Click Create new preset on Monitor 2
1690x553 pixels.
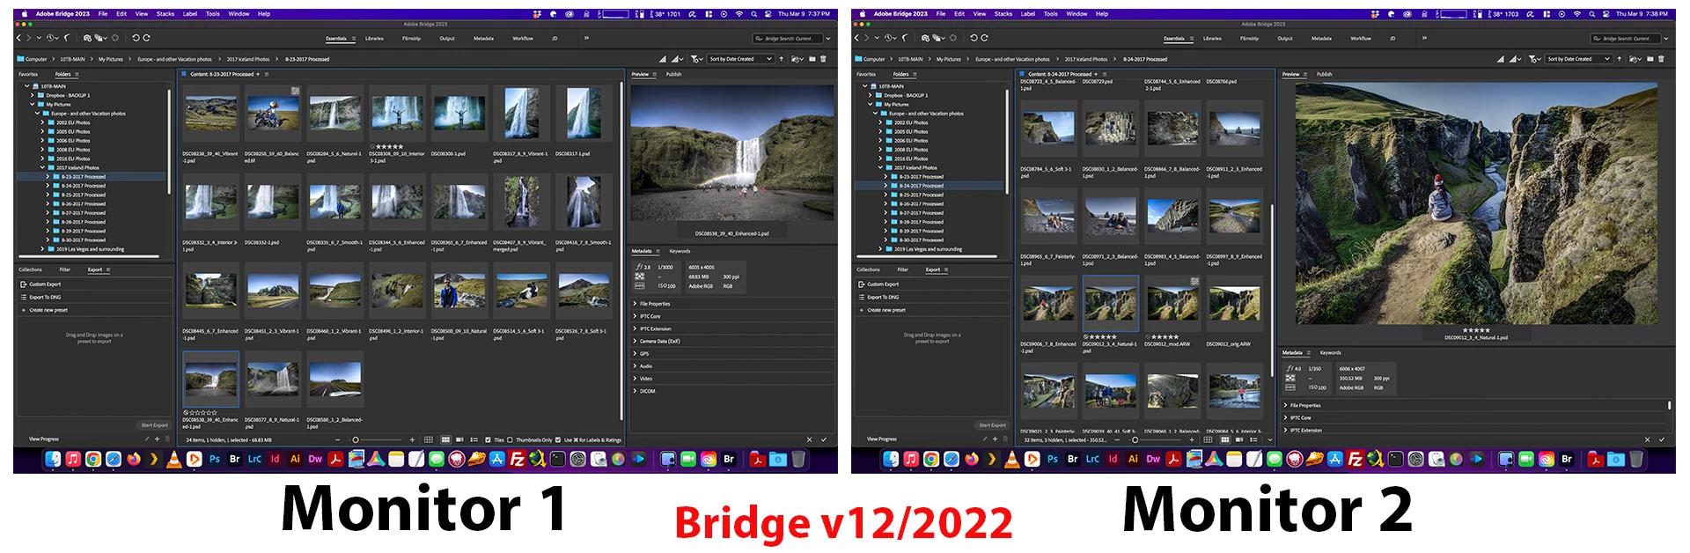[885, 310]
